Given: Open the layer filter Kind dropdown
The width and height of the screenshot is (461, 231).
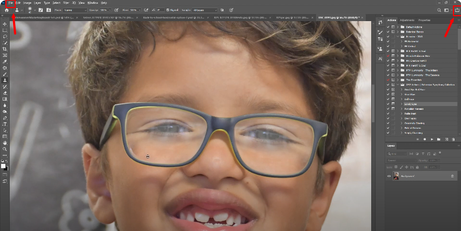Looking at the screenshot, I should (x=397, y=154).
